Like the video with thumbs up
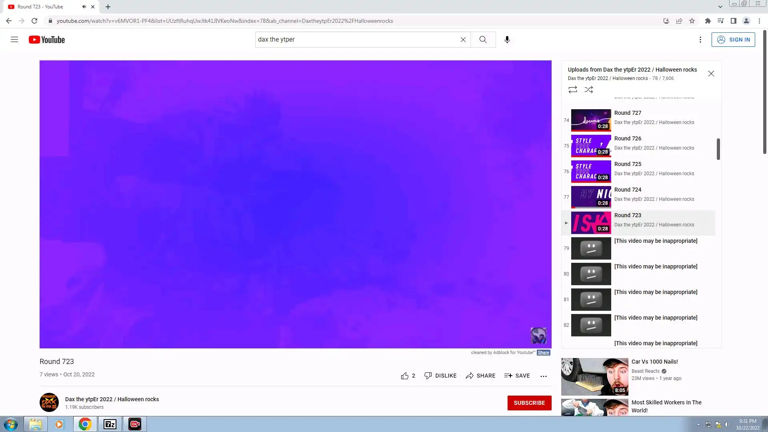768x432 pixels. point(405,376)
